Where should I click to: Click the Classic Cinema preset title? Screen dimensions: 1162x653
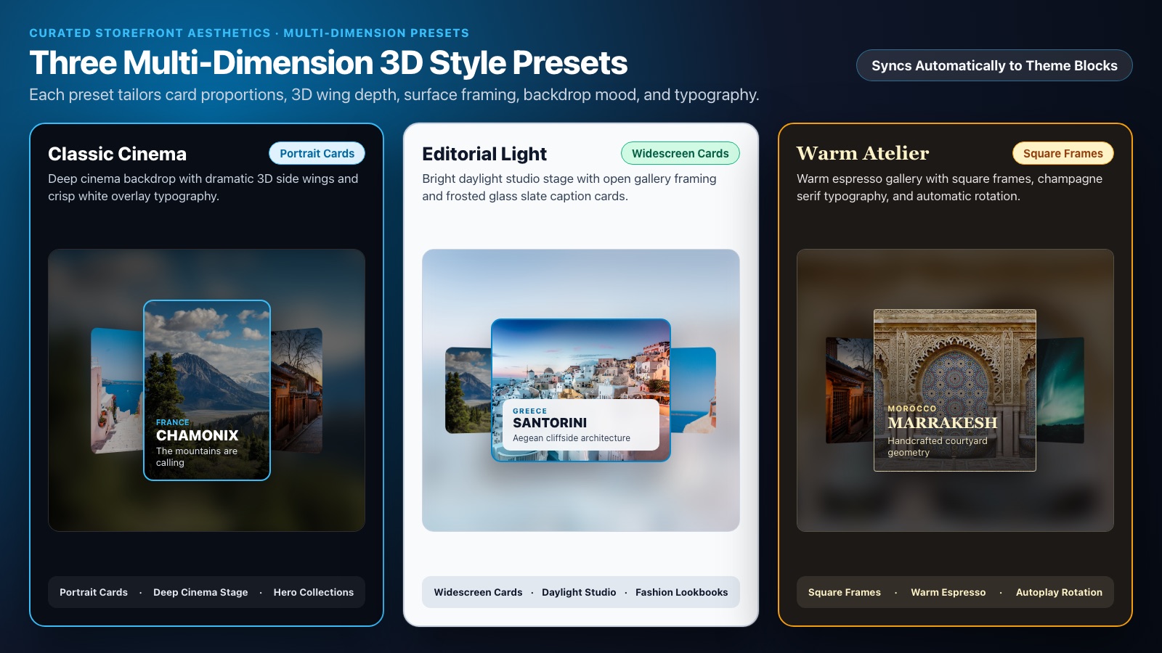click(117, 154)
